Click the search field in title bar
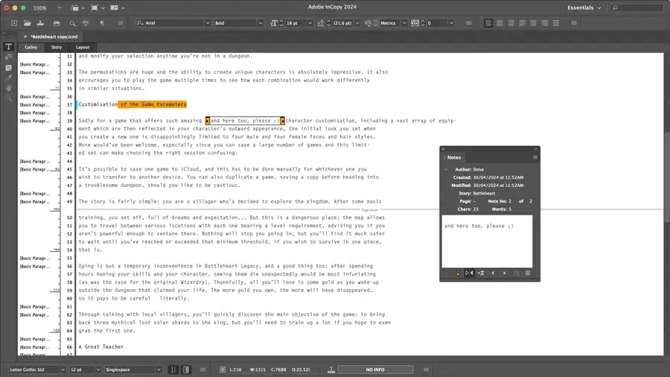670x377 pixels. point(637,7)
